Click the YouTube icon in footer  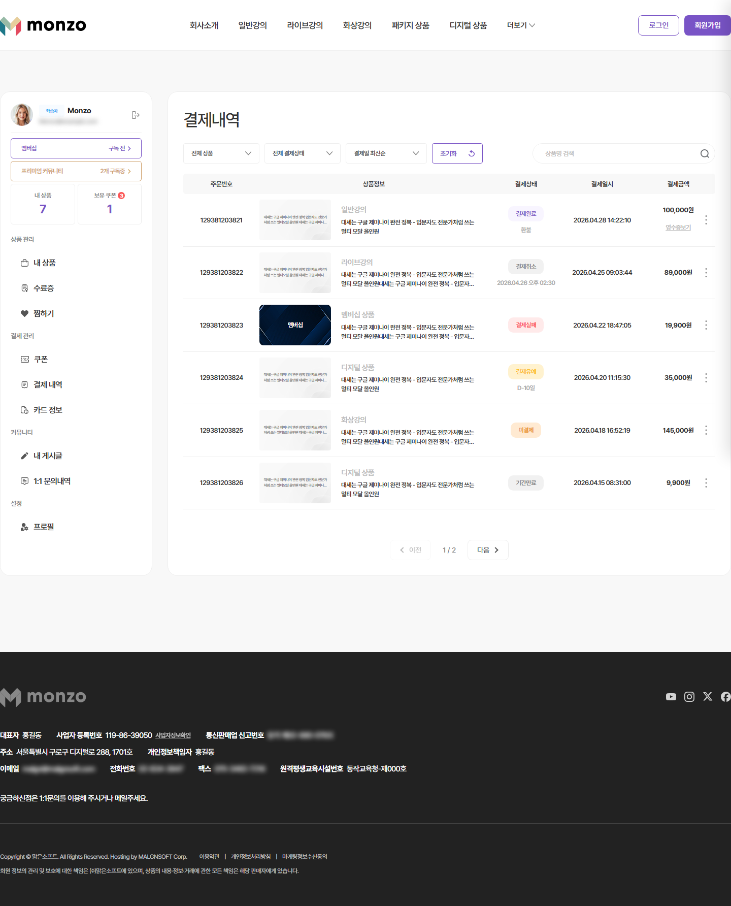coord(671,697)
